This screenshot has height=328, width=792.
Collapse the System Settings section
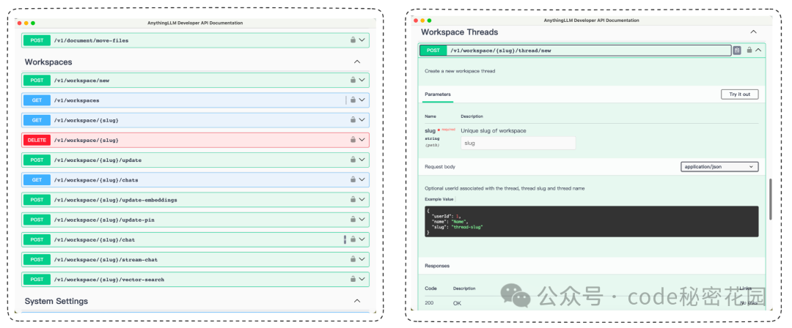(357, 301)
